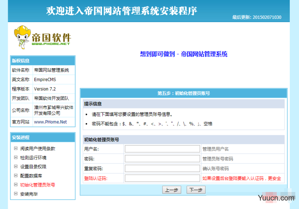
Task: Click the 下一步 button
Action: point(196,190)
